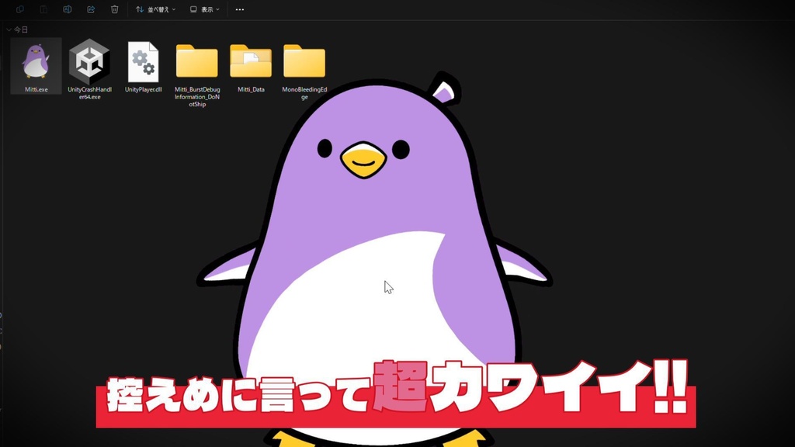
Task: Select the Mitti_BurstDebugInformation_DoNotShip folder icon
Action: point(196,59)
